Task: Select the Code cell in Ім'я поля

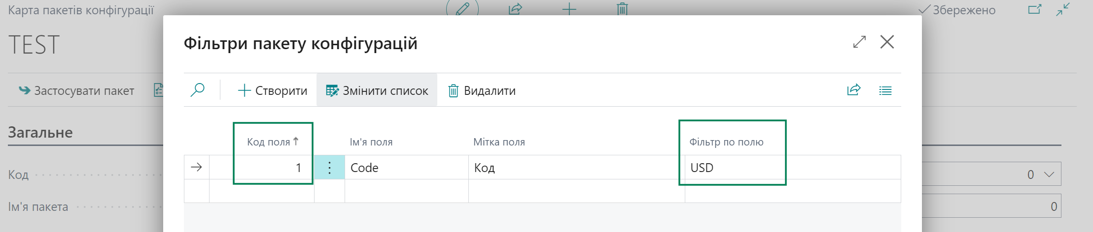Action: (407, 168)
